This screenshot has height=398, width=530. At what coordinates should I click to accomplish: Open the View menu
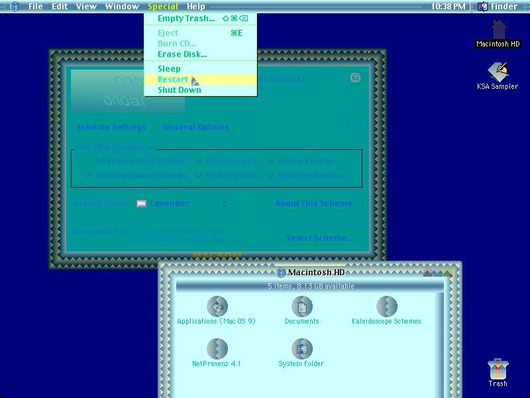tap(86, 7)
